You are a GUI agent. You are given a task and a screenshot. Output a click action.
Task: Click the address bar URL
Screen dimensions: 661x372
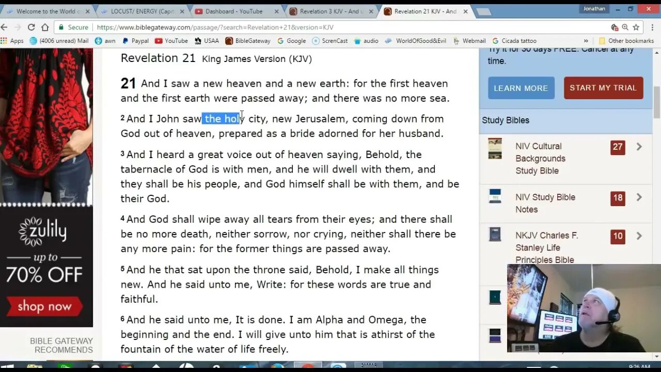(x=215, y=27)
